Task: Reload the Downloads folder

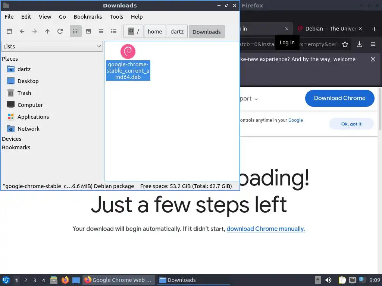Action: pos(60,31)
